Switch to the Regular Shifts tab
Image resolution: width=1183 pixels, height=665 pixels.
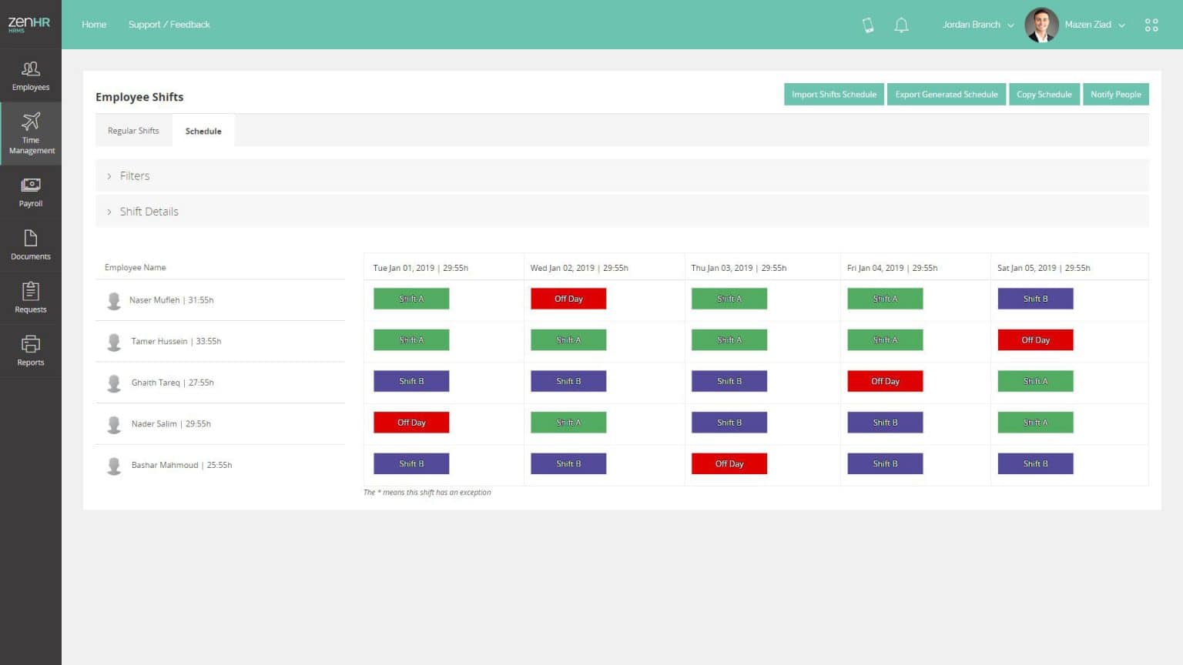[x=133, y=130]
